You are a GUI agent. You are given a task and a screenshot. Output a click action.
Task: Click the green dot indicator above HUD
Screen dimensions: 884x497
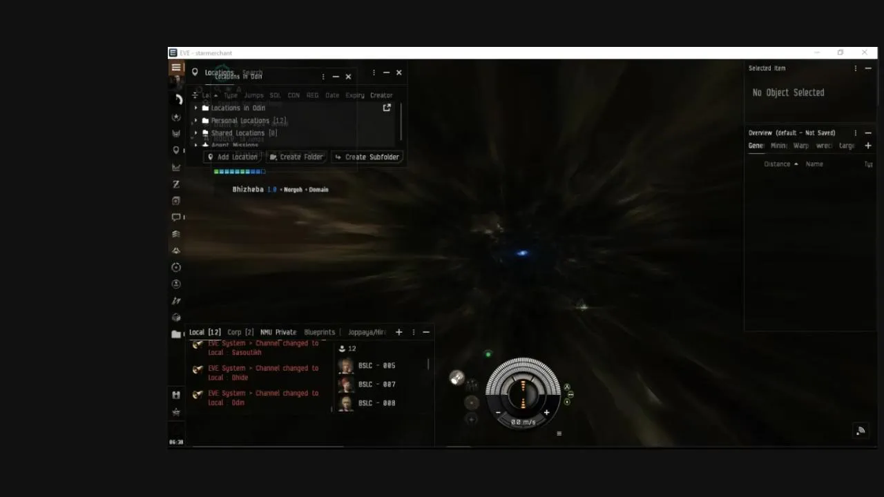488,354
